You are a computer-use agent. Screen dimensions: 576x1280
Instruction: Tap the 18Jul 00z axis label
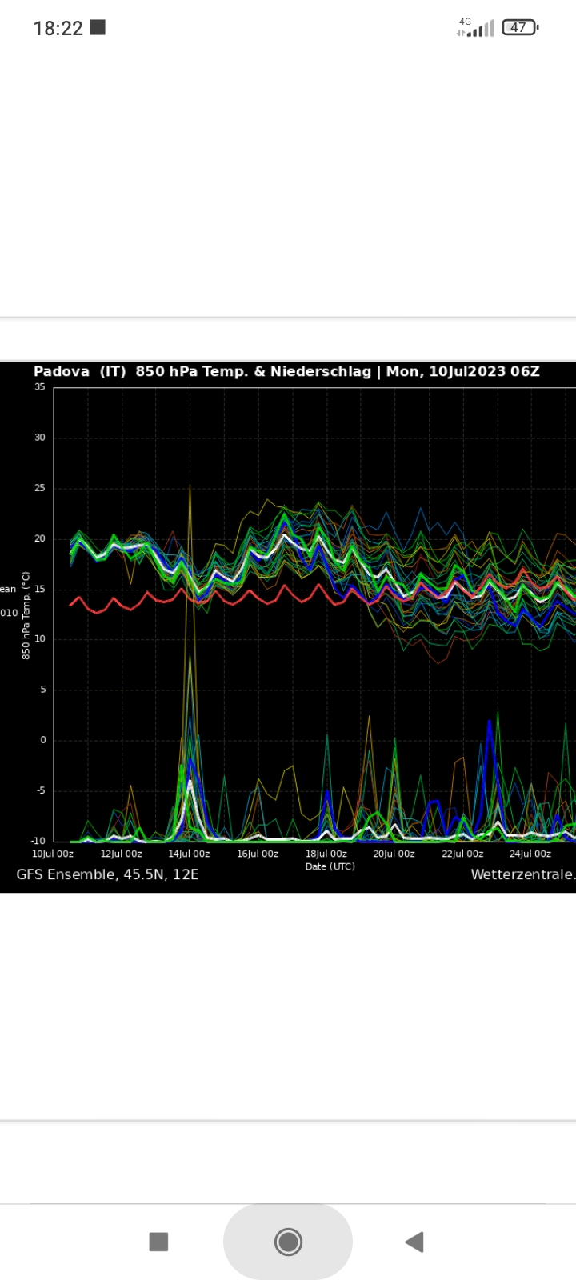point(326,854)
